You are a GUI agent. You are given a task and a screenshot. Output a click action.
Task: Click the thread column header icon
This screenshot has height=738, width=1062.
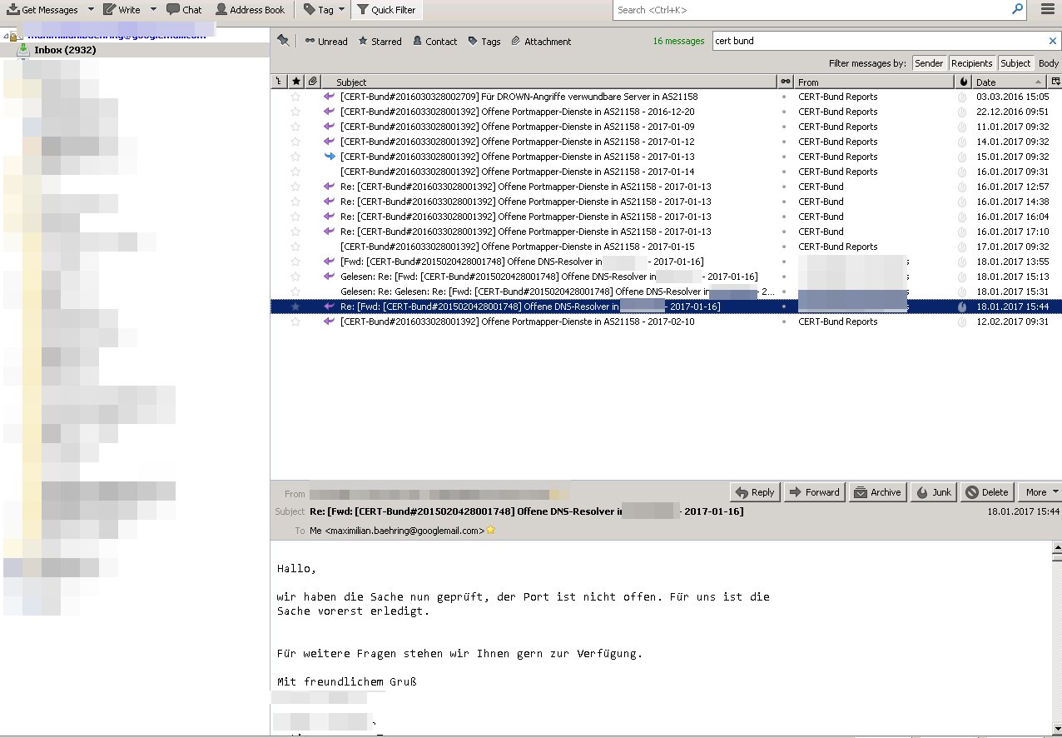click(279, 82)
